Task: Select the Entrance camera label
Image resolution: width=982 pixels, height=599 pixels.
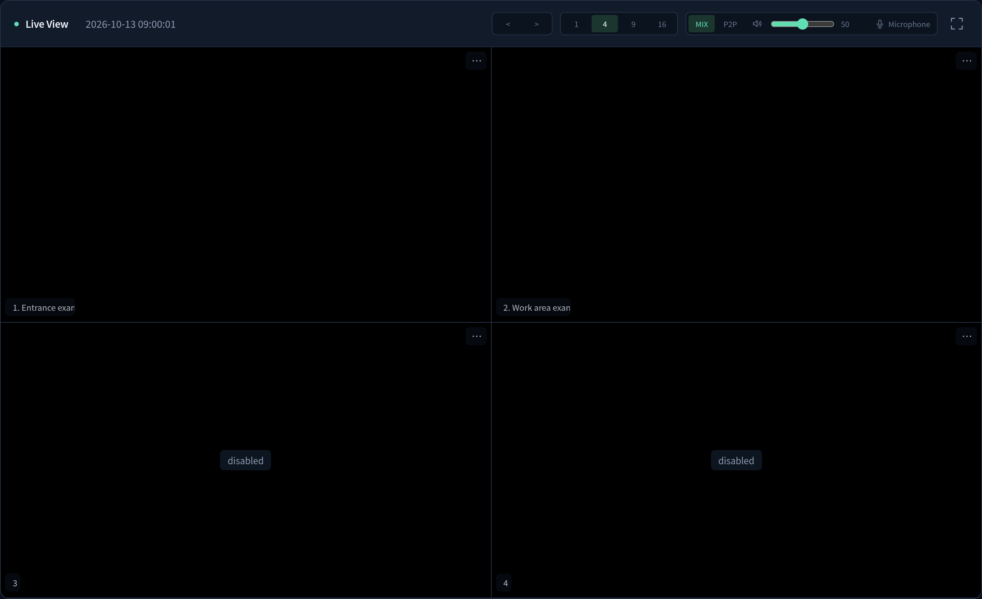Action: coord(40,307)
